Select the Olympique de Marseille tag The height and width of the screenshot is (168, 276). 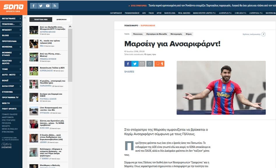[x=157, y=34]
